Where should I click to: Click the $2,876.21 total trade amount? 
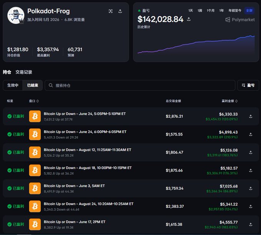(174, 116)
